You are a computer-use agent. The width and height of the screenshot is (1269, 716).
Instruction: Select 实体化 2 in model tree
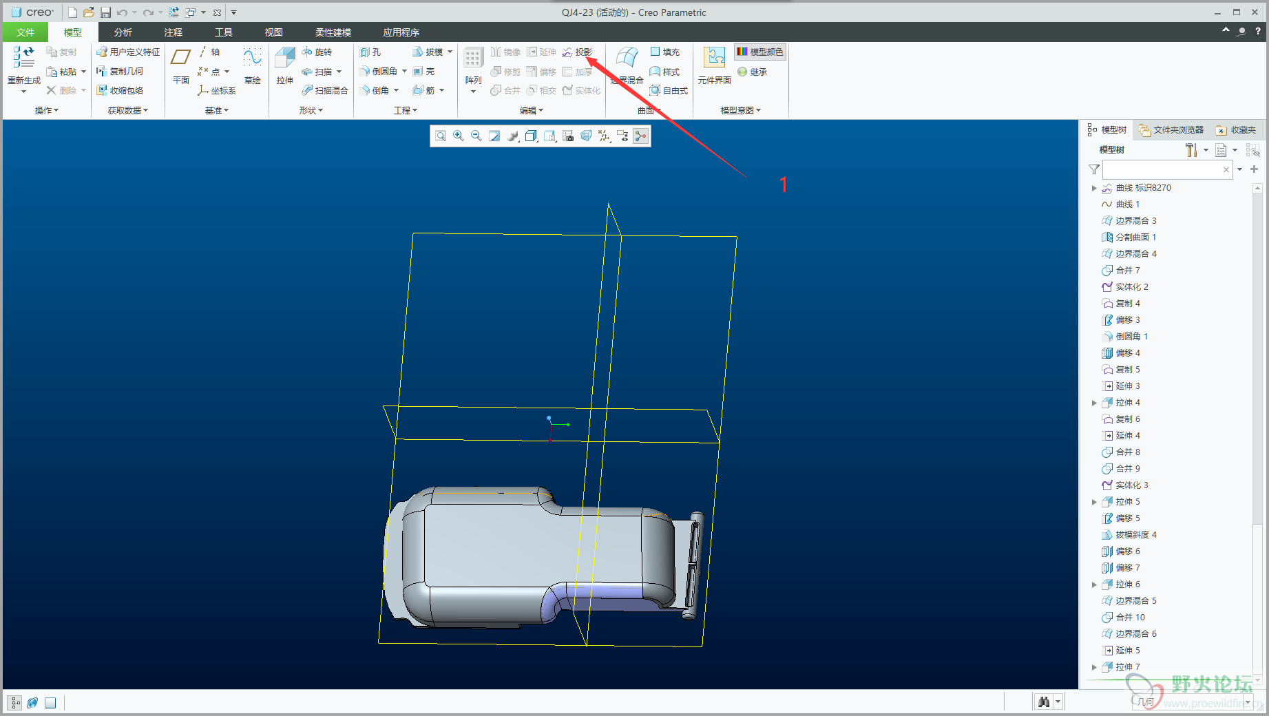point(1125,287)
